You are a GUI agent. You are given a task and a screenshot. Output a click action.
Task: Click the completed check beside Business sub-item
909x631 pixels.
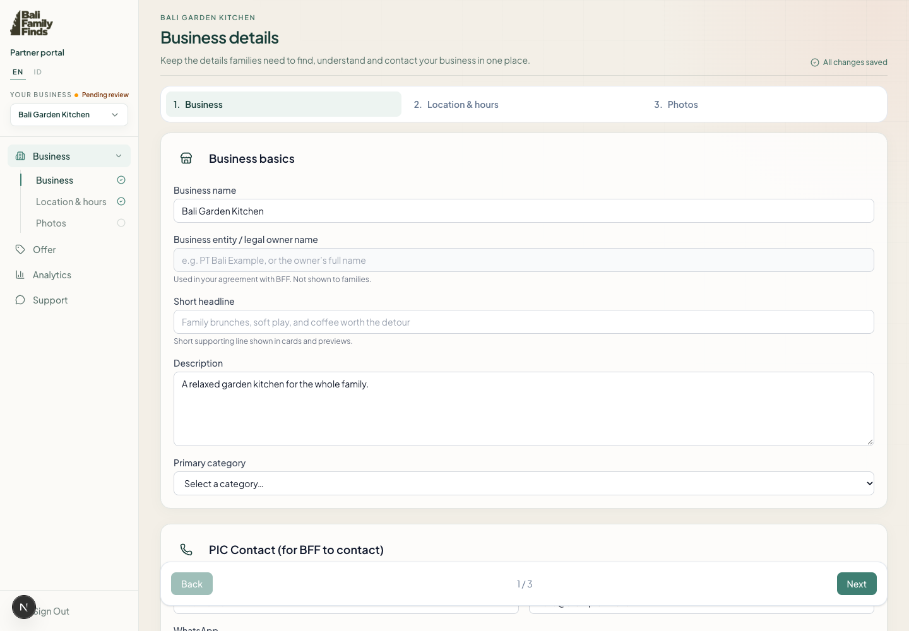coord(121,180)
